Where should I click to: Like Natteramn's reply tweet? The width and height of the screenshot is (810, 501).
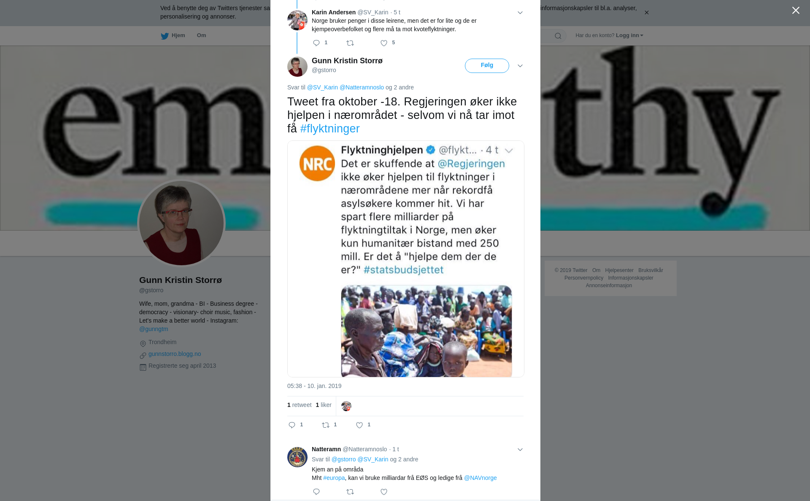click(x=384, y=492)
